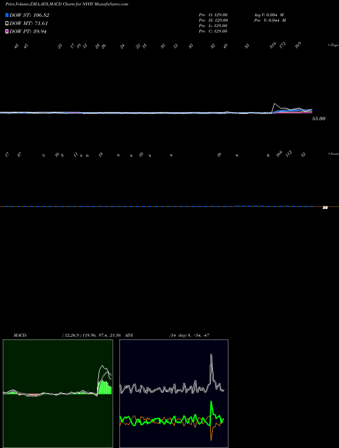Click the DOW MT: 71.61 label
339x448 pixels.
28,24
